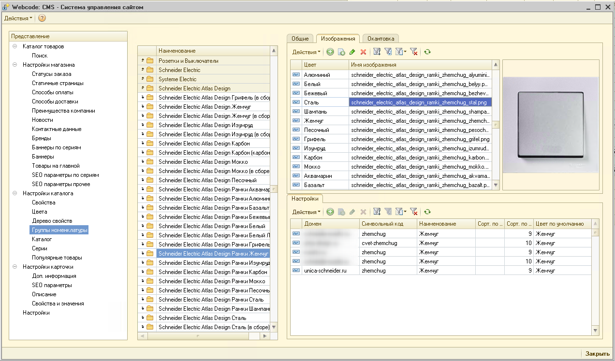Click the pencil Edit icon in Изображения toolbar
The width and height of the screenshot is (615, 361).
(x=352, y=52)
